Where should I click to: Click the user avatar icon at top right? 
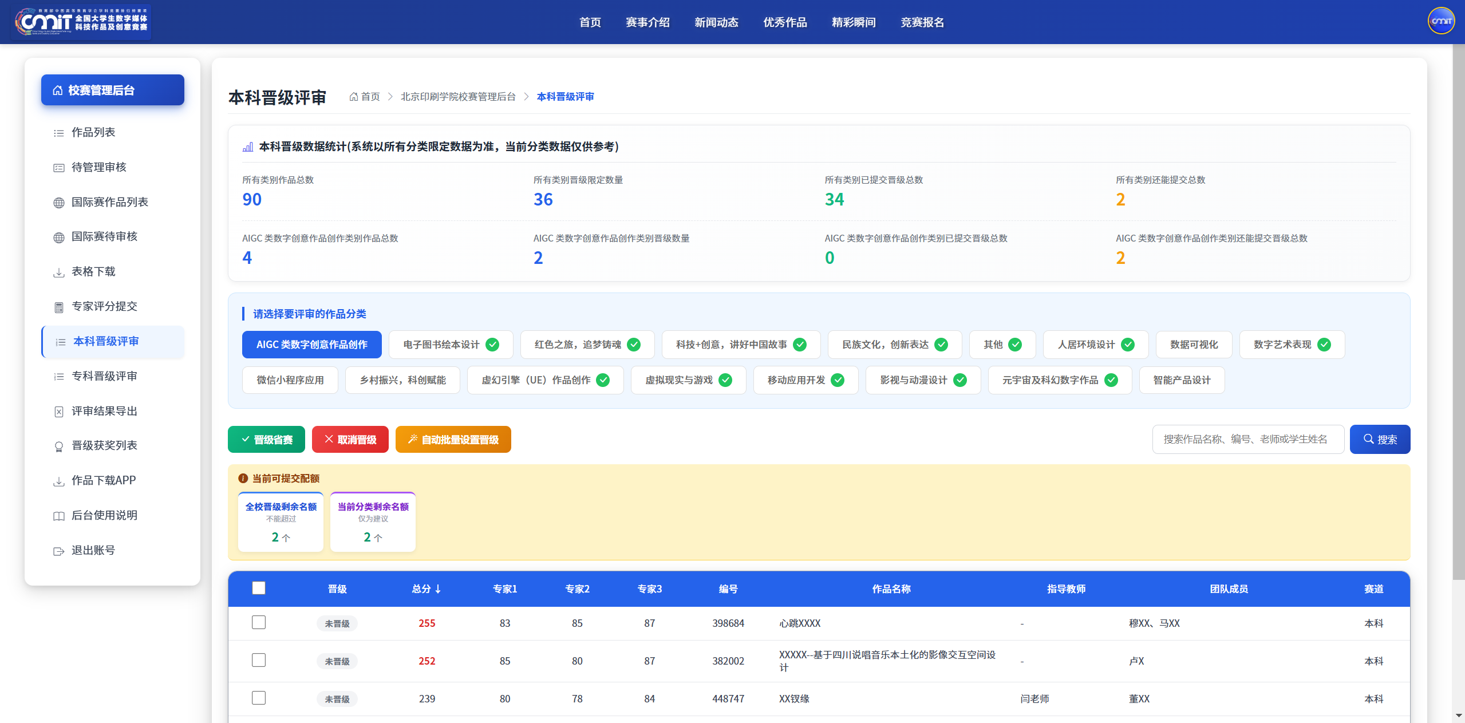pos(1441,21)
